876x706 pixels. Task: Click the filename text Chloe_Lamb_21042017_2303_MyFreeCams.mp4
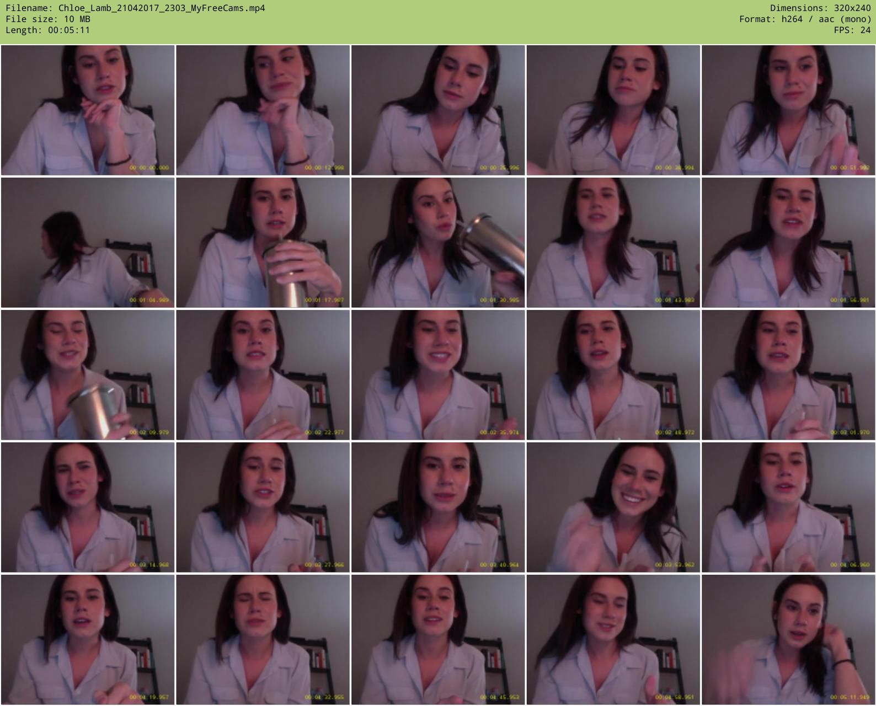click(x=162, y=8)
